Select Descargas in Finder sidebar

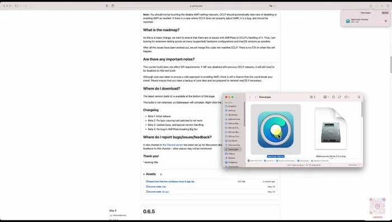(x=233, y=149)
